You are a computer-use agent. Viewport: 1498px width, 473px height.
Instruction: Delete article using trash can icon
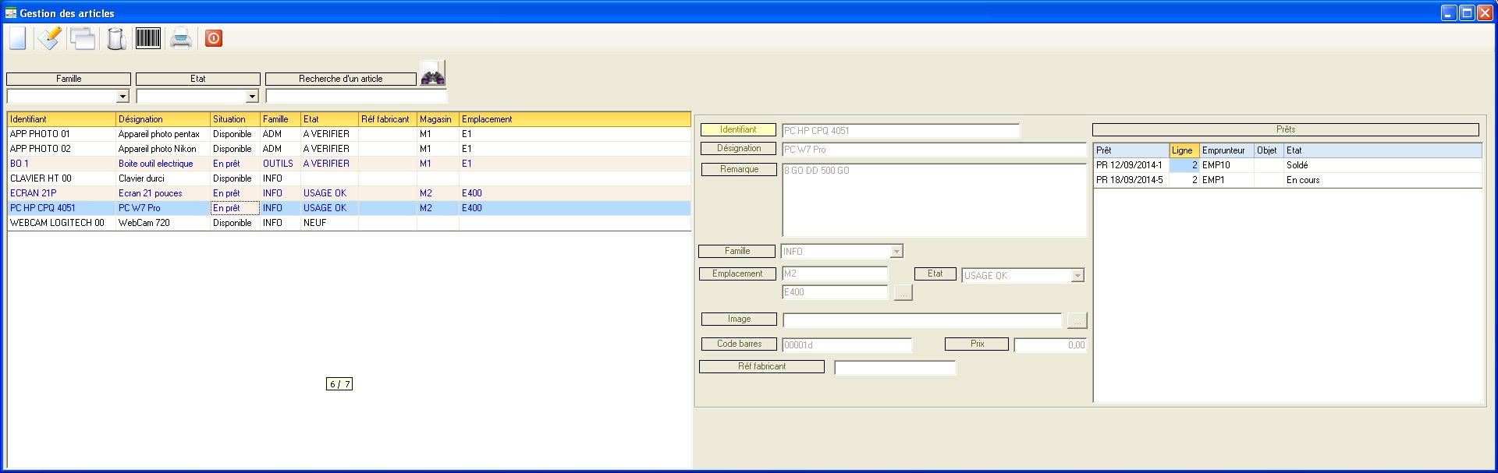[116, 38]
